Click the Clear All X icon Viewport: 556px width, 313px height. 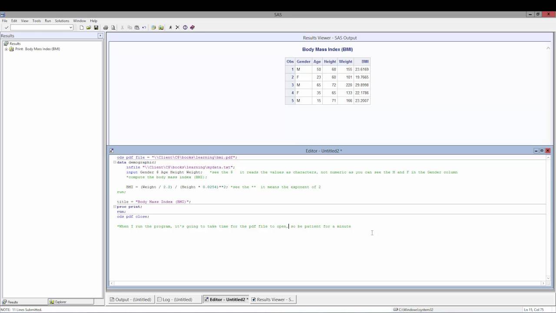[177, 27]
